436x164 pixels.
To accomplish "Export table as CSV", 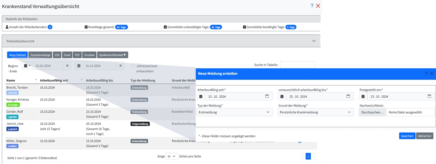I will pyautogui.click(x=57, y=55).
